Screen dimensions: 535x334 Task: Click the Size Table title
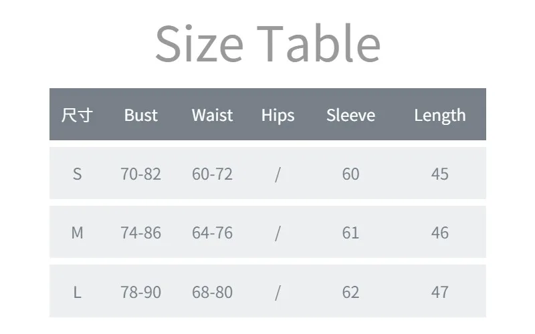tap(267, 43)
